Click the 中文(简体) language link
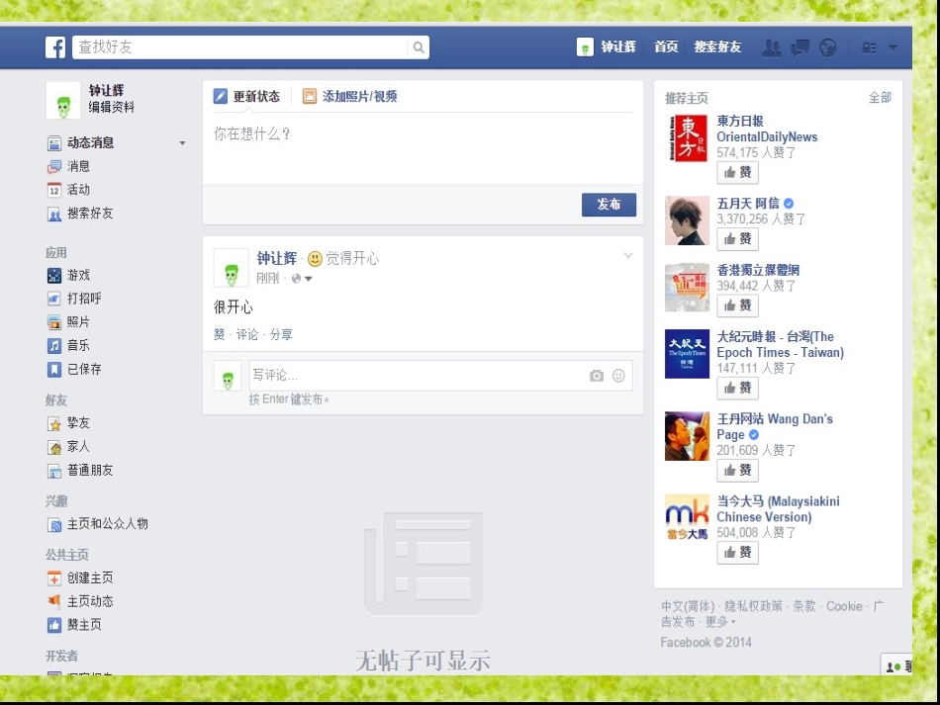940x705 pixels. click(x=689, y=606)
